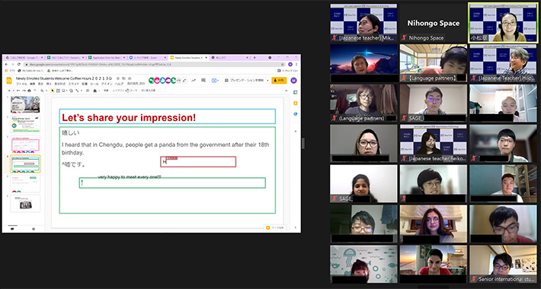Star the Newly Enrolled Students presentation
541x289 pixels.
click(117, 78)
